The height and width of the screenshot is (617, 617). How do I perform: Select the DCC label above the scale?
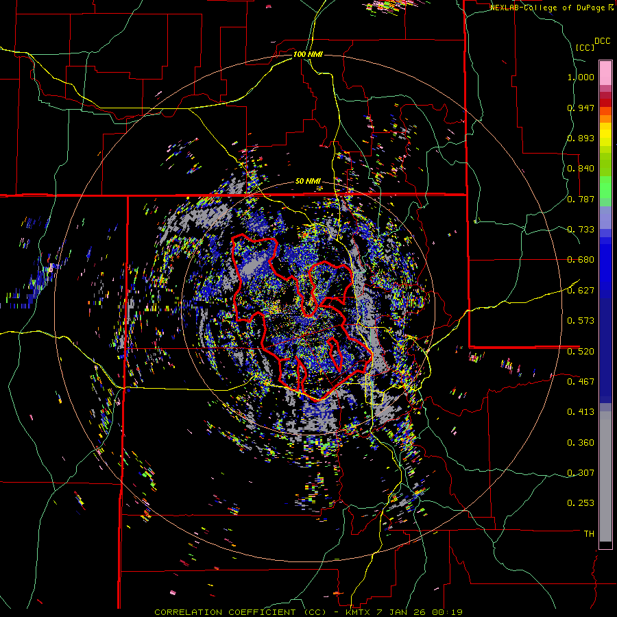(x=603, y=40)
